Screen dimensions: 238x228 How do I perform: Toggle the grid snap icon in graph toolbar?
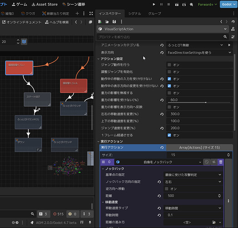(24, 41)
